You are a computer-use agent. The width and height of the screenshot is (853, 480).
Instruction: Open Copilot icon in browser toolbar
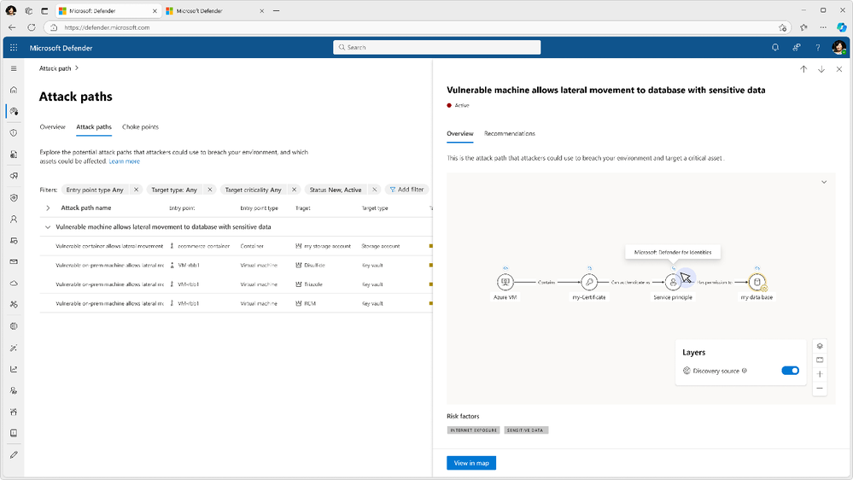841,27
